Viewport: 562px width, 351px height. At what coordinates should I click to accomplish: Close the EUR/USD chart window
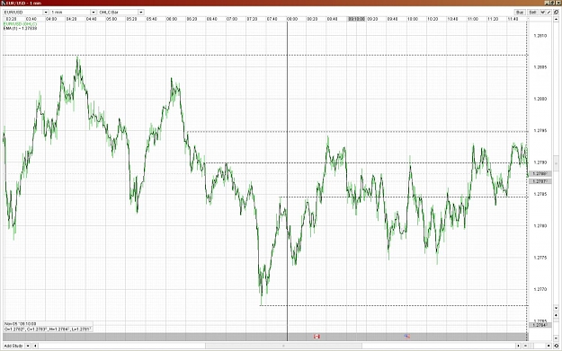558,3
